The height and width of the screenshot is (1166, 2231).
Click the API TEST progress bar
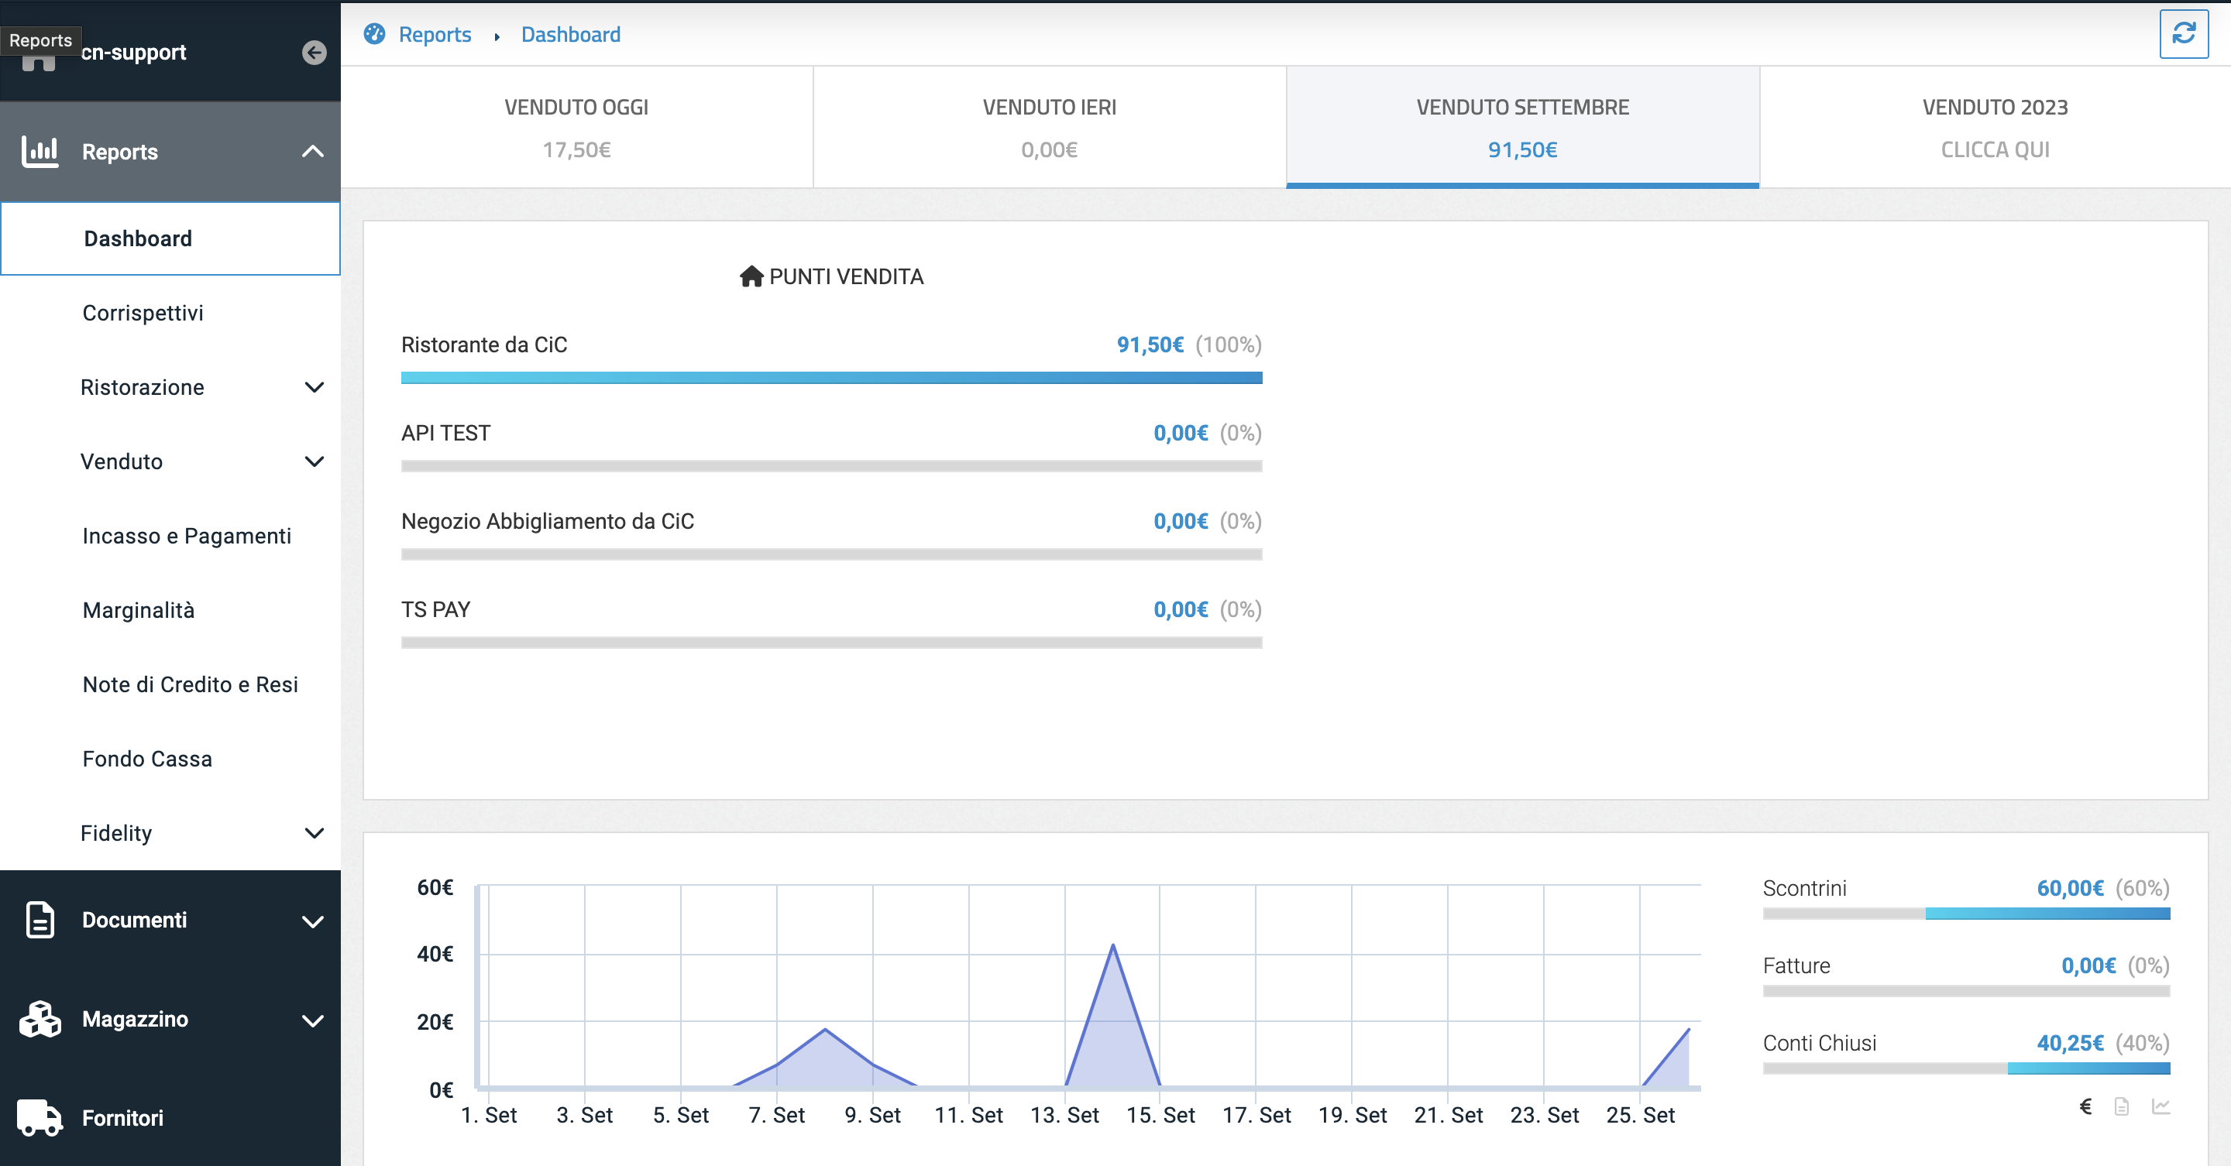(x=831, y=466)
